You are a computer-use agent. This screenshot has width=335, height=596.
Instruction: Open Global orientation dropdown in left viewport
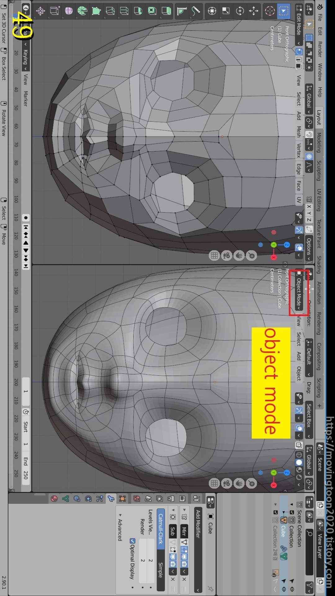pyautogui.click(x=309, y=99)
